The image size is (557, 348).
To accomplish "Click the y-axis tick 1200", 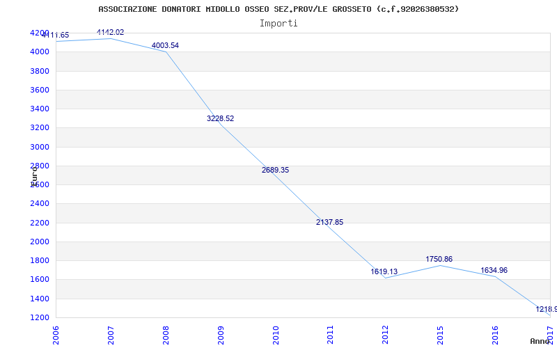I will coord(40,317).
